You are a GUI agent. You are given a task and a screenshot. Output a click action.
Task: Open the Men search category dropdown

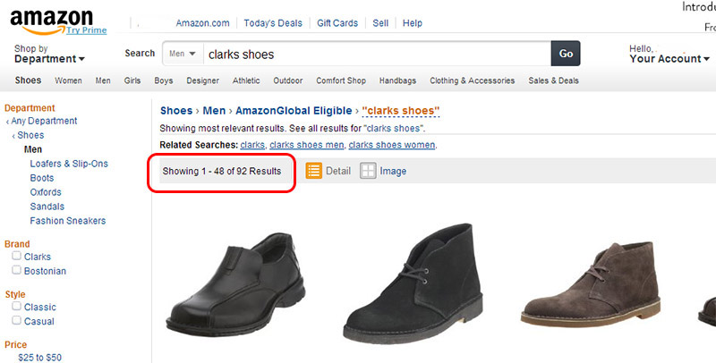click(x=182, y=54)
